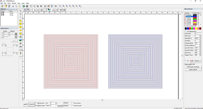
Task: Pick the yellow swatch in pen palette
Action: point(196,28)
